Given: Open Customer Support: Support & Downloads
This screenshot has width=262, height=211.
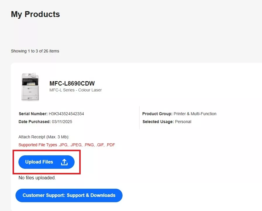Looking at the screenshot, I should pos(69,195).
